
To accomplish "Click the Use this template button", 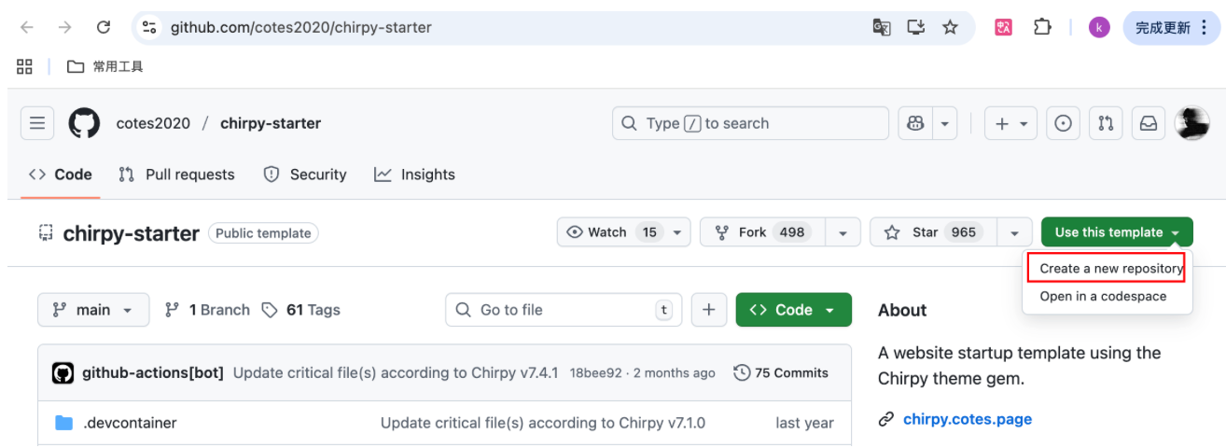I will [x=1117, y=232].
